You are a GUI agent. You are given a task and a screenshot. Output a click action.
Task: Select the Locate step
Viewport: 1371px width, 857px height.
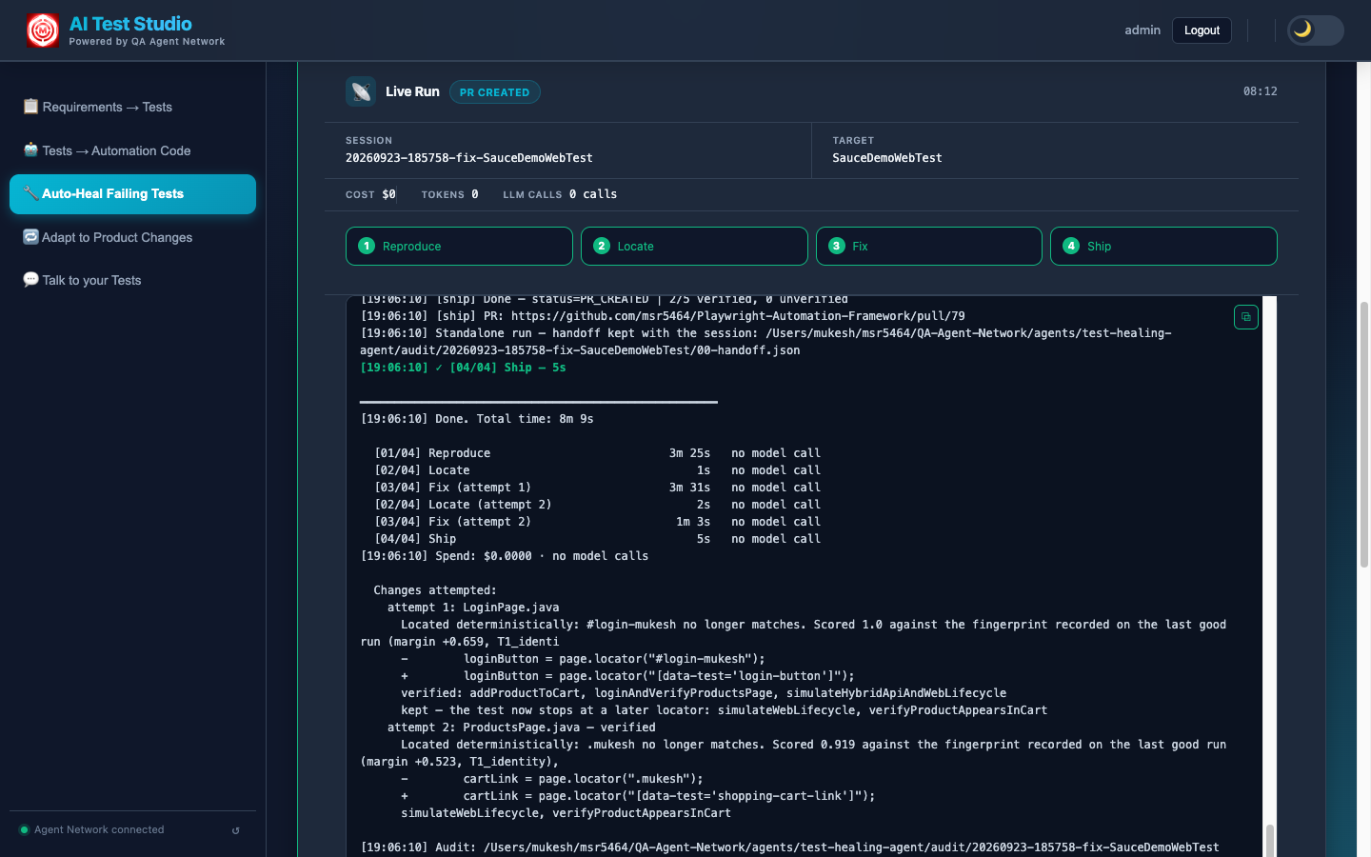click(x=694, y=246)
